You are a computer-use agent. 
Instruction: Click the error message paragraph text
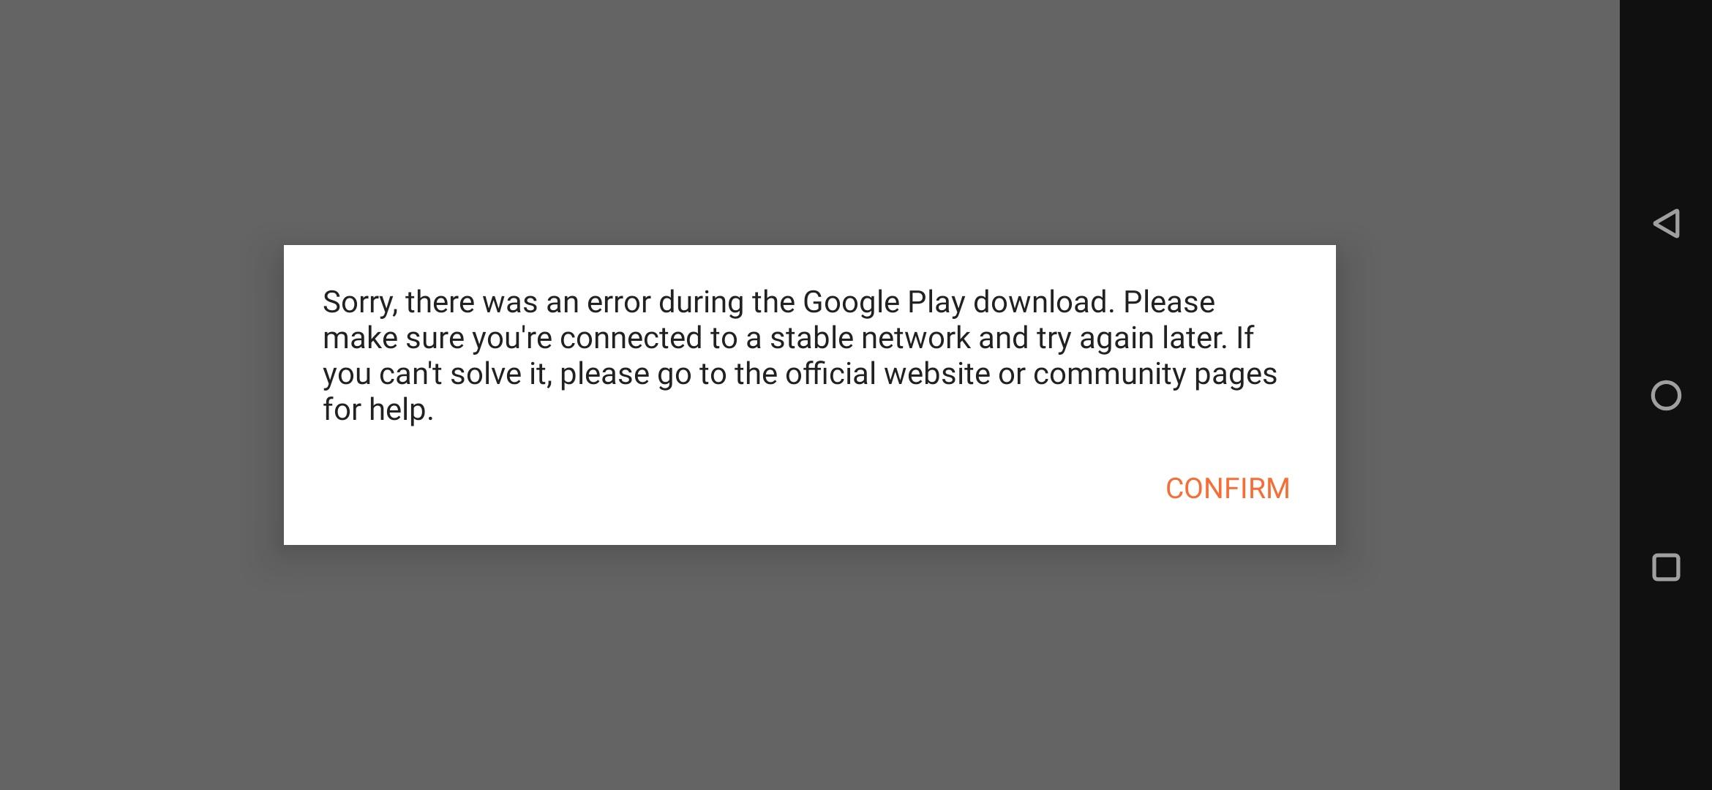click(800, 355)
